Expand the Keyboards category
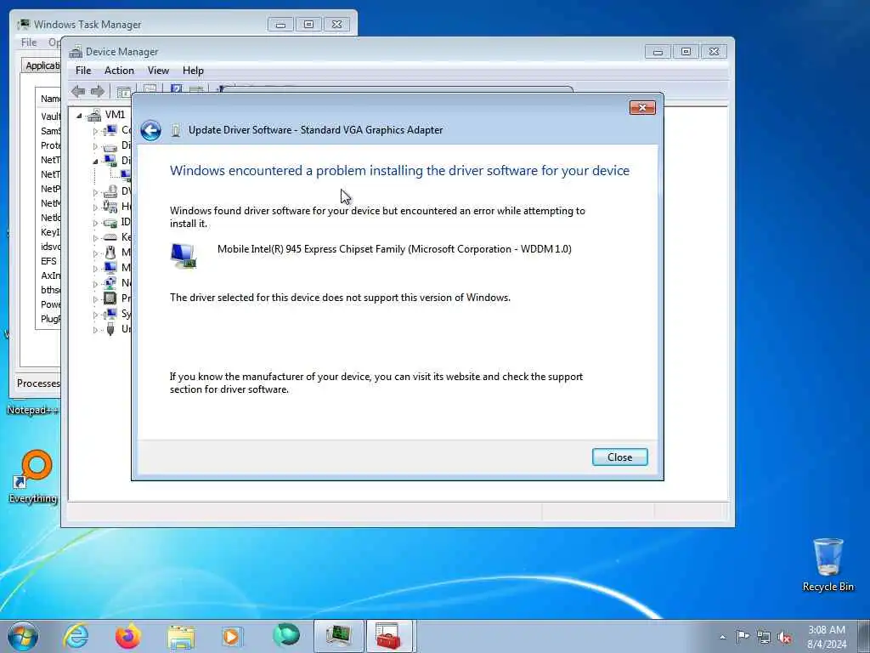Viewport: 870px width, 653px height. [95, 238]
